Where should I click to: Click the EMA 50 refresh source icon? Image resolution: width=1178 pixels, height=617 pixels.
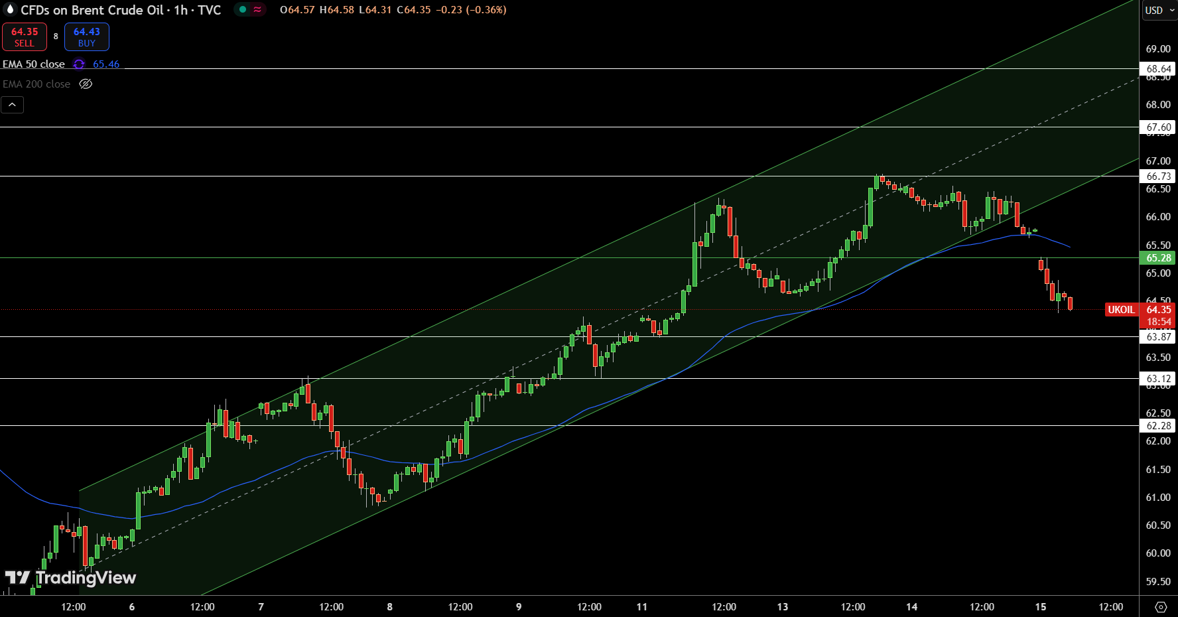(79, 64)
